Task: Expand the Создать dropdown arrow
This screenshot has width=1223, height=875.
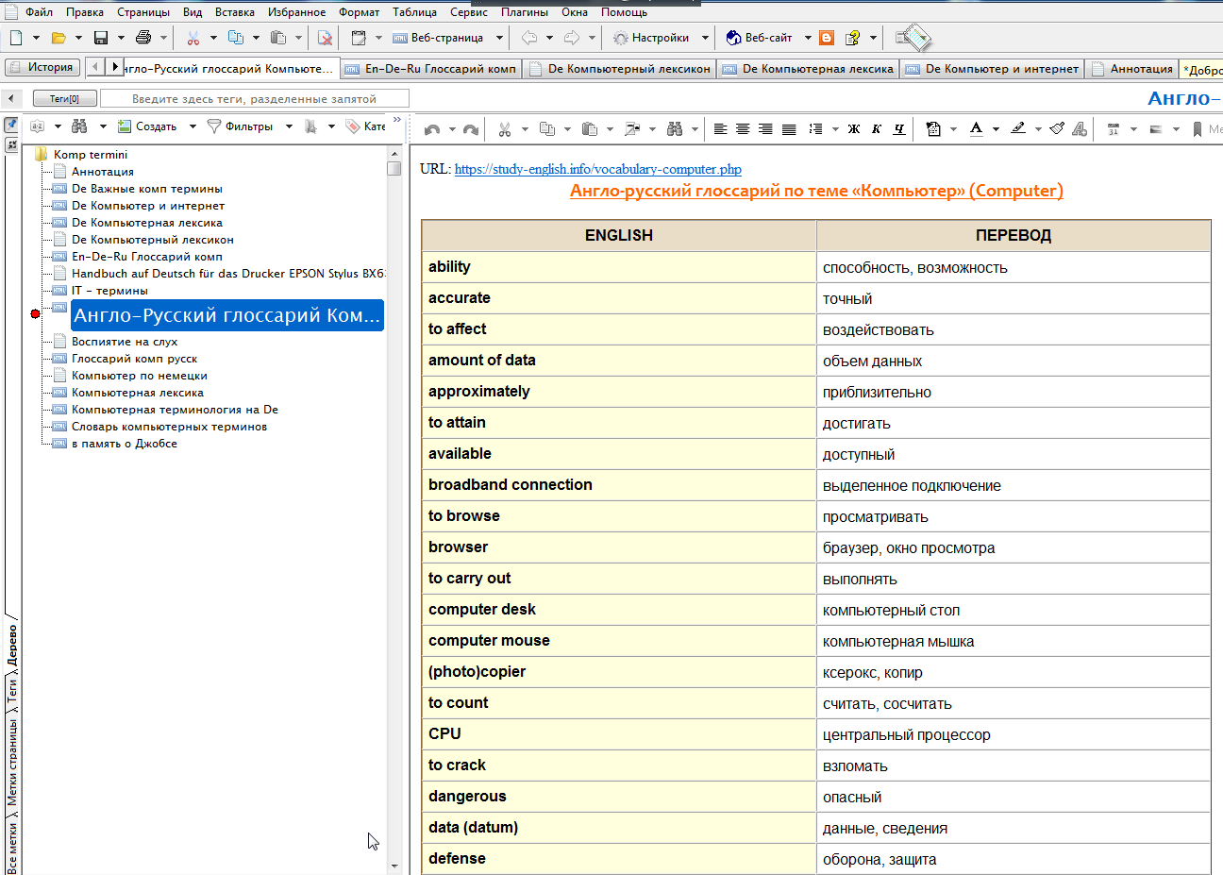Action: pyautogui.click(x=193, y=126)
